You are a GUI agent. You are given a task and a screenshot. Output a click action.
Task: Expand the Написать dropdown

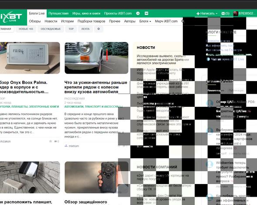(x=207, y=14)
